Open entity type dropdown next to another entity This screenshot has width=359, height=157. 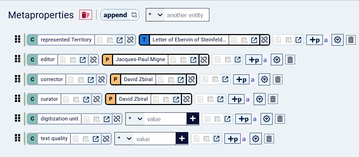[x=156, y=15]
